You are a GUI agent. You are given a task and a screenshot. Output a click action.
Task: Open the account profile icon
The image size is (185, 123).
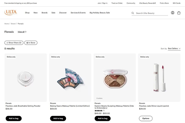[172, 13]
